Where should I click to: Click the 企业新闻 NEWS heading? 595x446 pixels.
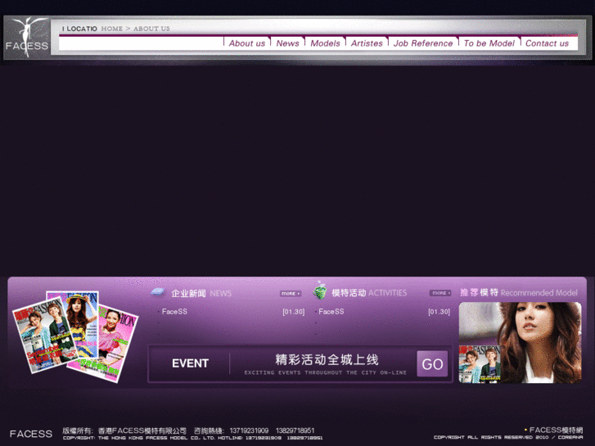pos(201,294)
